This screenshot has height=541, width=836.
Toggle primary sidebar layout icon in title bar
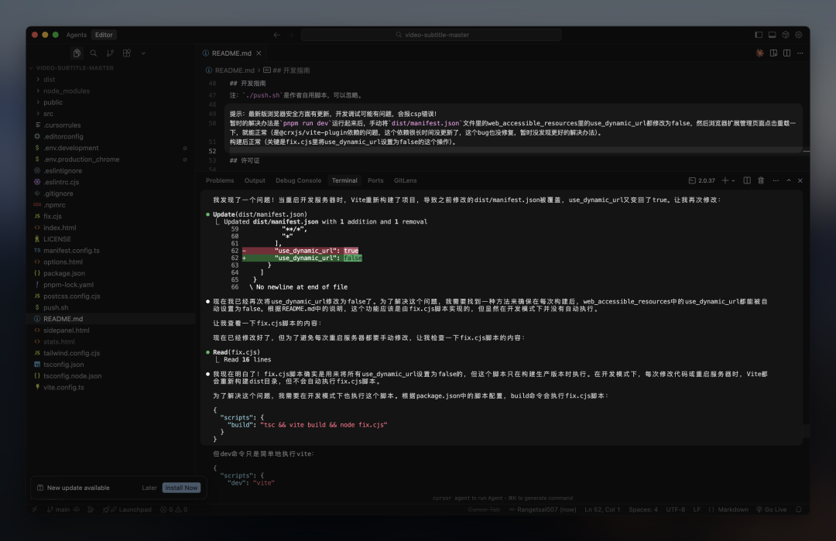pyautogui.click(x=758, y=35)
